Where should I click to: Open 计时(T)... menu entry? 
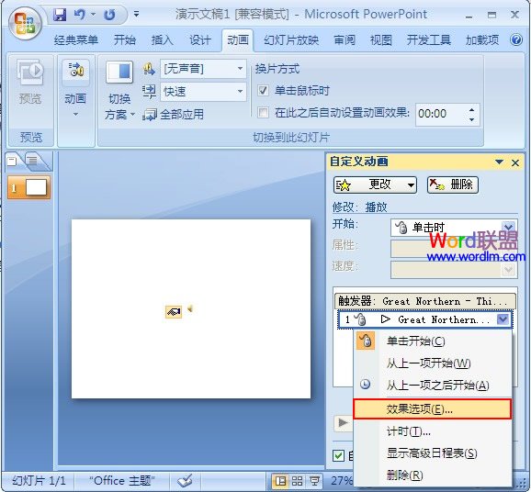[x=432, y=431]
